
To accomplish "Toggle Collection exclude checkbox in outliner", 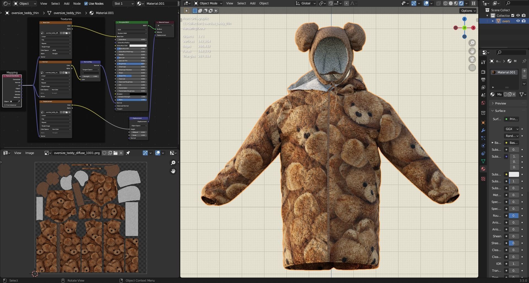I will tap(513, 16).
